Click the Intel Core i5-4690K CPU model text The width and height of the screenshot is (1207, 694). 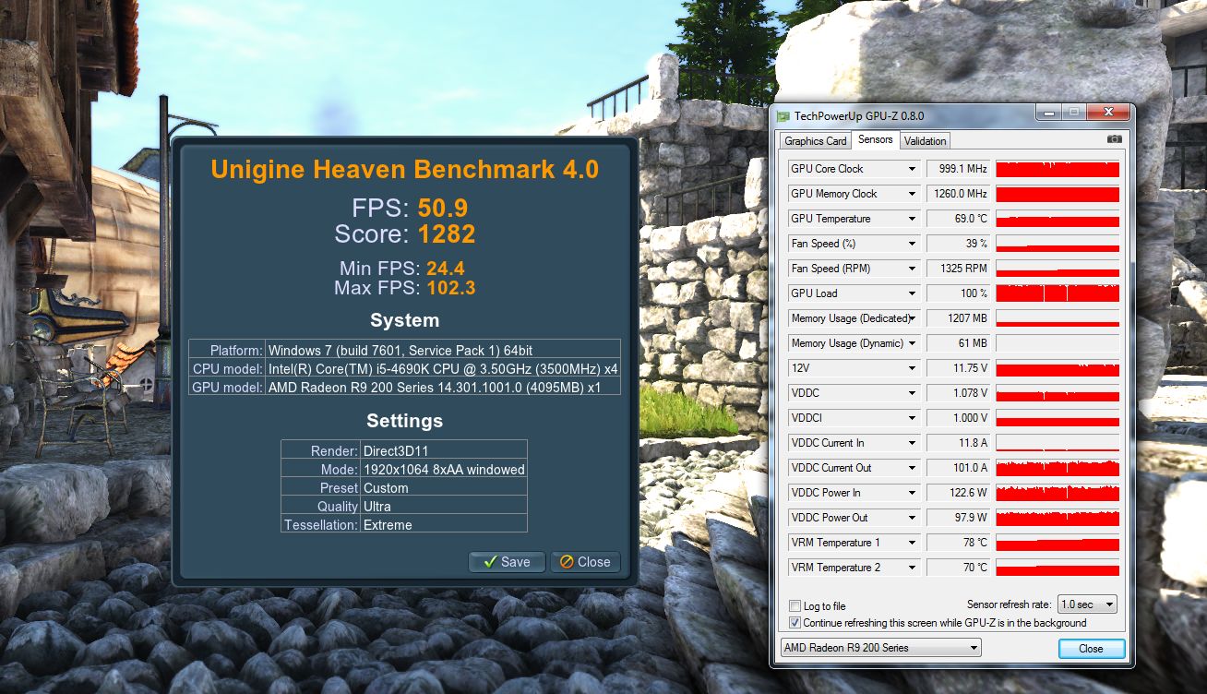click(x=443, y=369)
